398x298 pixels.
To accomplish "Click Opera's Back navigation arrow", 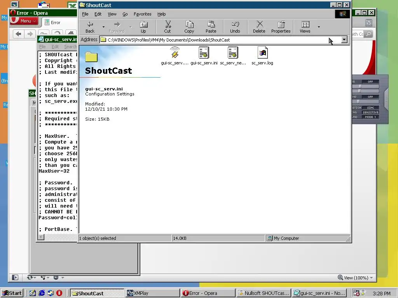I will [18, 34].
